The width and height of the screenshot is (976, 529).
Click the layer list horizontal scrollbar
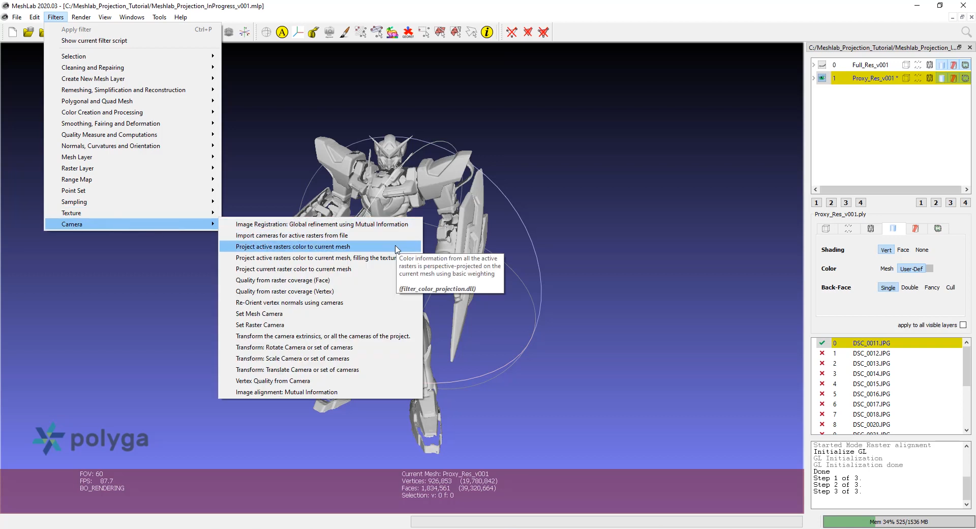pos(891,190)
